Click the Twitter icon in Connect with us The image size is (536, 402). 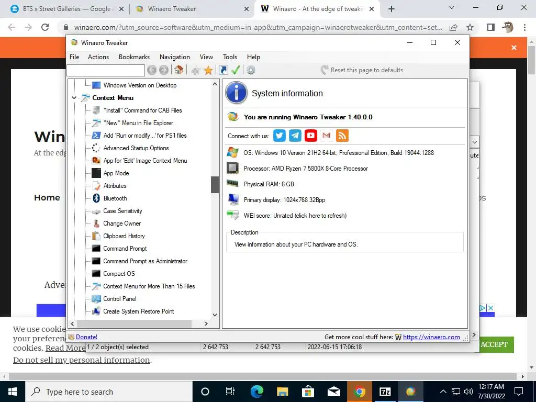[280, 136]
